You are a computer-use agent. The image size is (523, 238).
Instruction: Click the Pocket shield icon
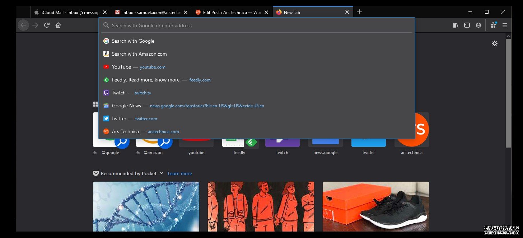[x=96, y=173]
